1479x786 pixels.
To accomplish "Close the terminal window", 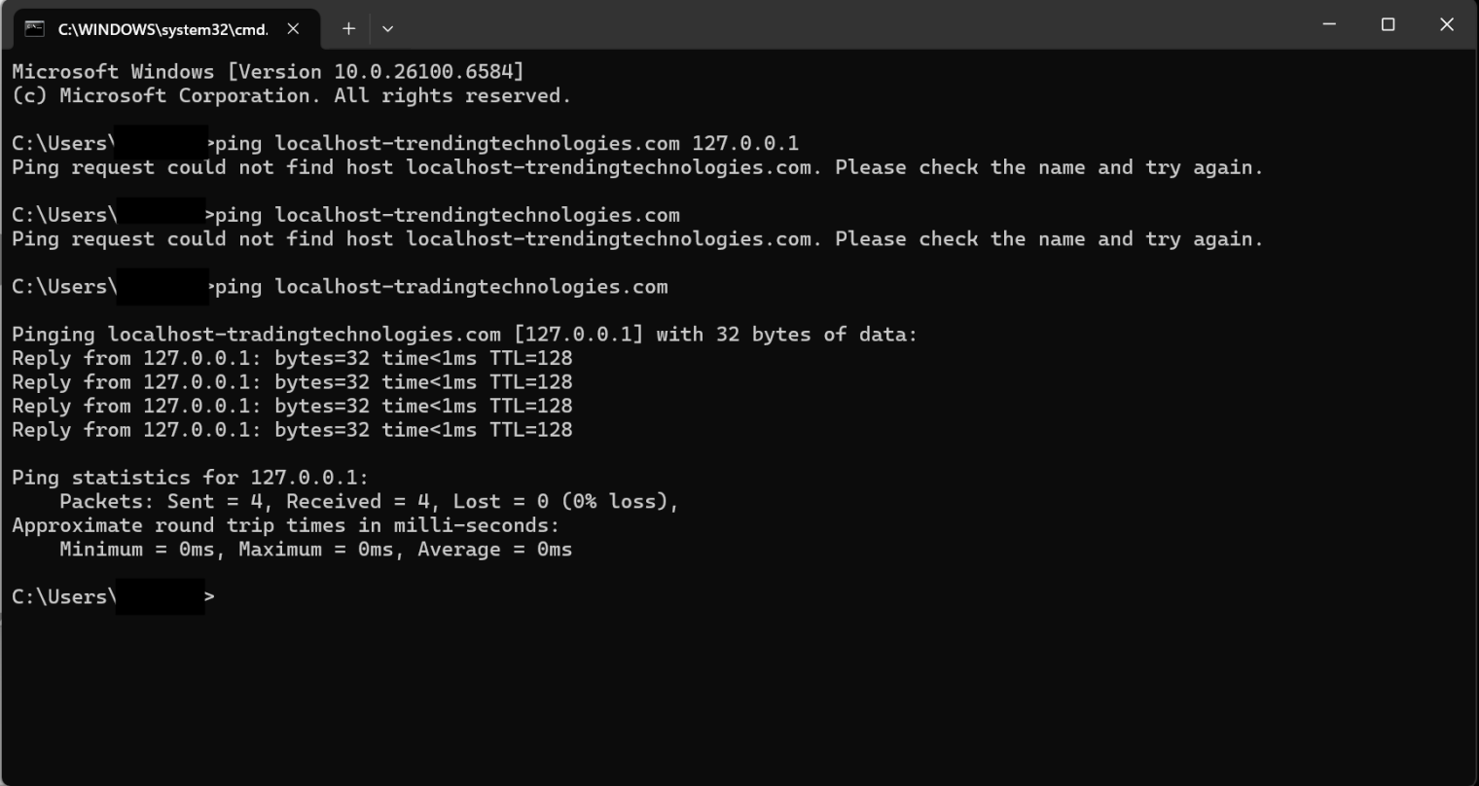I will click(x=1446, y=24).
